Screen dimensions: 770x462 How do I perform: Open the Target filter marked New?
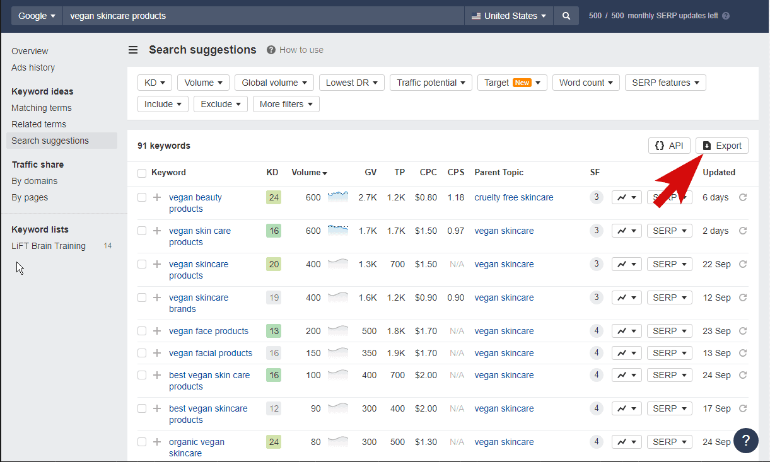click(x=512, y=83)
